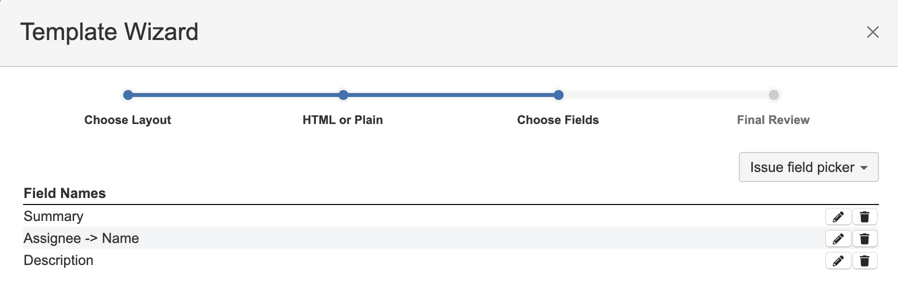Select the Summary row text
Image resolution: width=898 pixels, height=291 pixels.
coord(54,216)
